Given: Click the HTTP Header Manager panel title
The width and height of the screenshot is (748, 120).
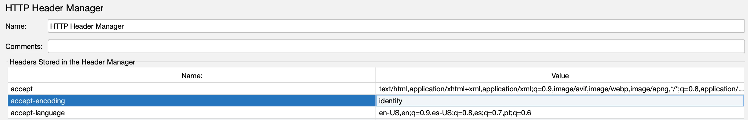Looking at the screenshot, I should (x=54, y=8).
